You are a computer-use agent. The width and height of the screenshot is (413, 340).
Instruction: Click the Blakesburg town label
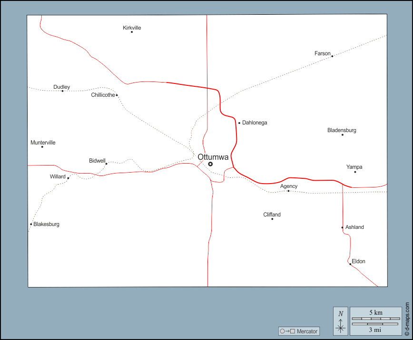click(46, 224)
